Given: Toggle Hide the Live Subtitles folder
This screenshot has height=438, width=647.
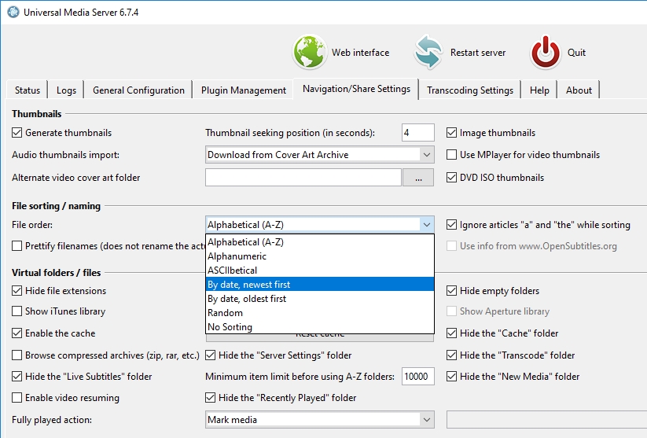Looking at the screenshot, I should (17, 376).
